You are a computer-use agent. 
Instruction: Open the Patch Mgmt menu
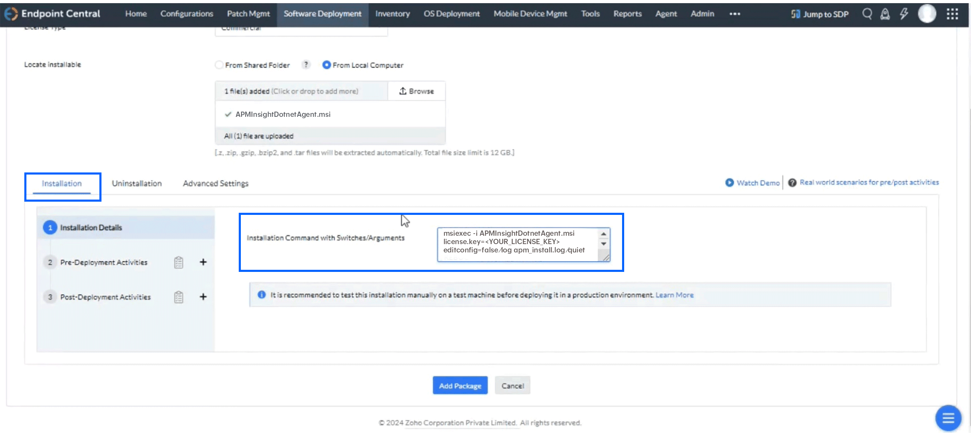[248, 14]
